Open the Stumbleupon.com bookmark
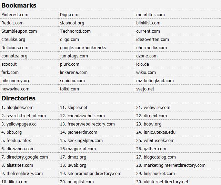221x185 pixels. [x=19, y=31]
